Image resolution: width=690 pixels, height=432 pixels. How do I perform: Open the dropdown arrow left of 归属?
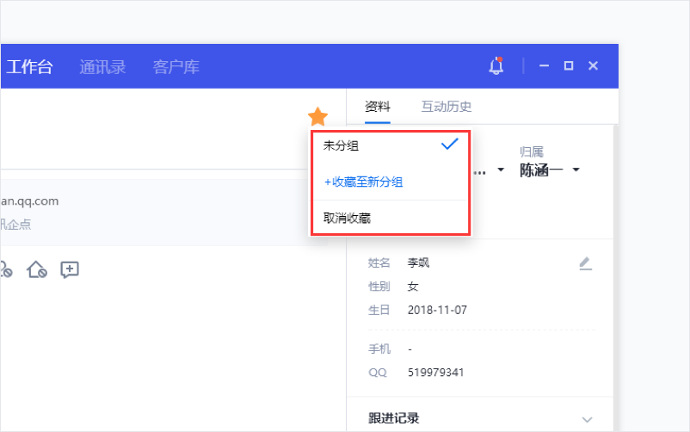(x=501, y=170)
